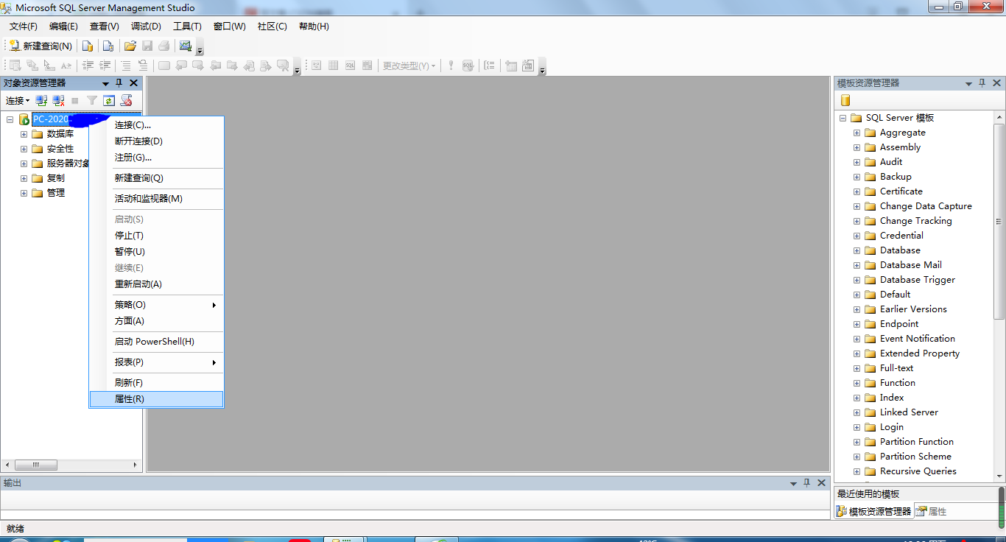Viewport: 1006px width, 542px height.
Task: Expand the 安全性 tree node
Action: (24, 149)
